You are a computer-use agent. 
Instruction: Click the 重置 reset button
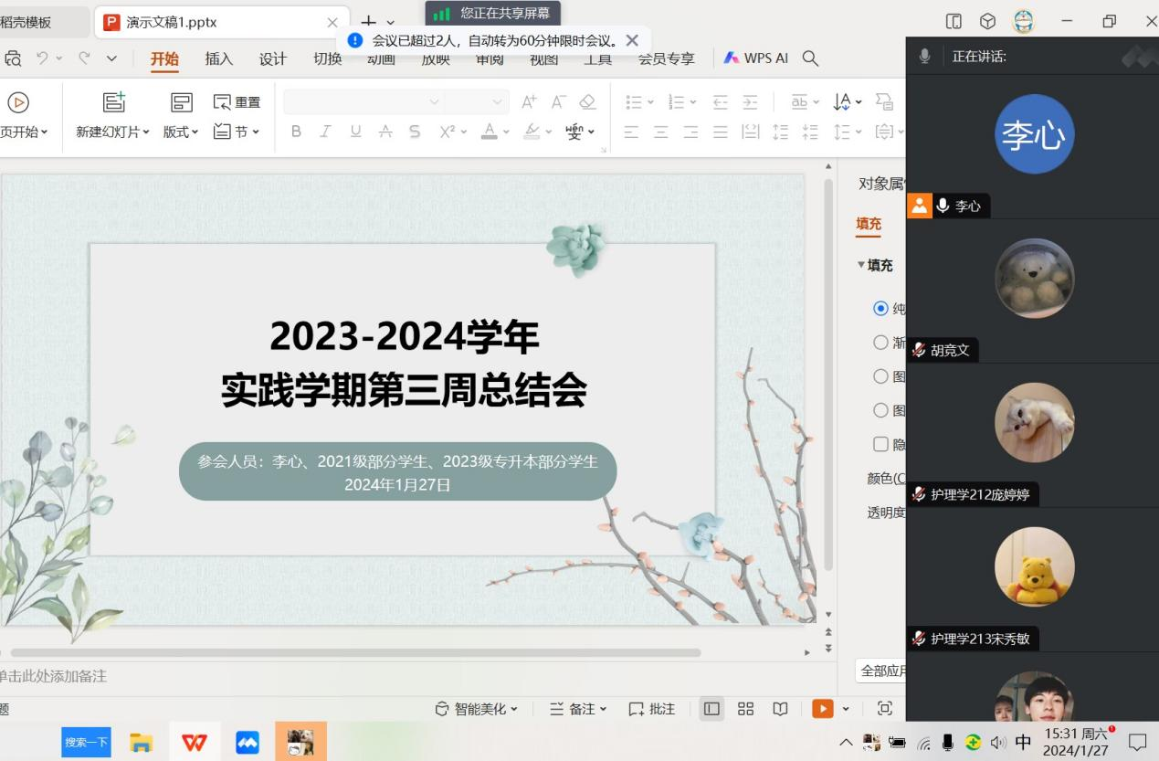[237, 102]
